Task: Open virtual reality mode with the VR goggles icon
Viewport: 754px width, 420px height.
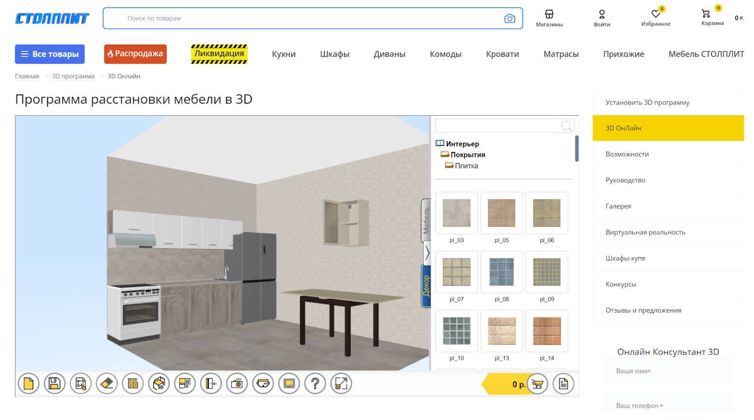Action: 263,384
